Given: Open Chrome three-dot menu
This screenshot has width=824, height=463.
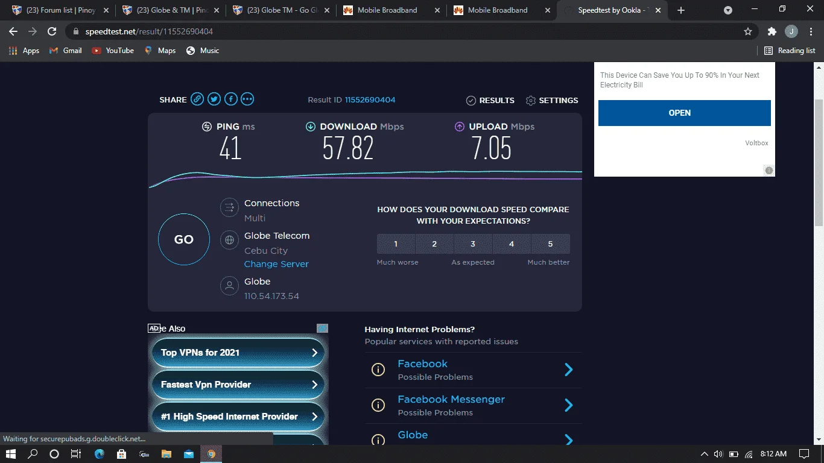Looking at the screenshot, I should coord(811,31).
